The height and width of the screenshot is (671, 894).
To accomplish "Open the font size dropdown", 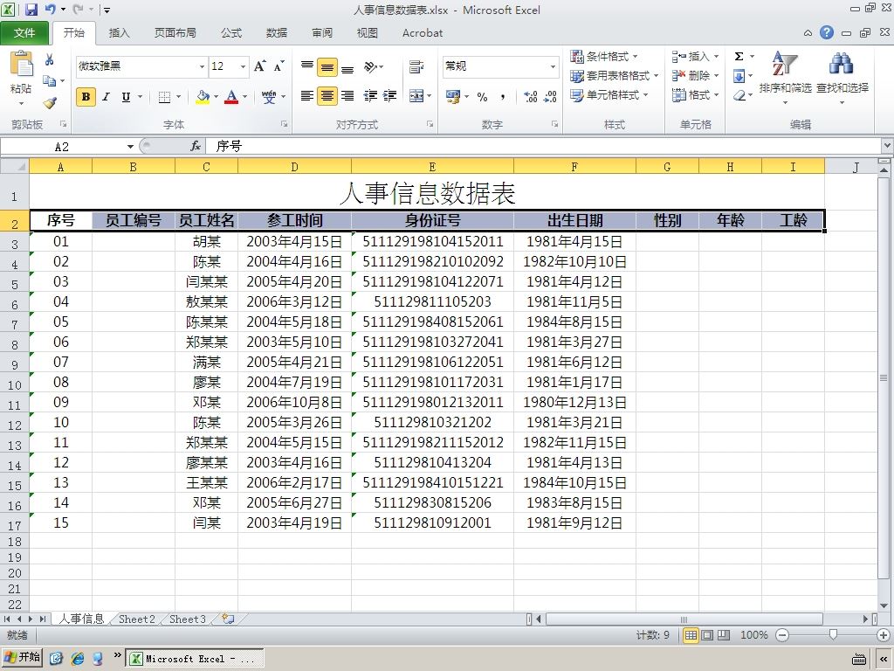I will [244, 66].
